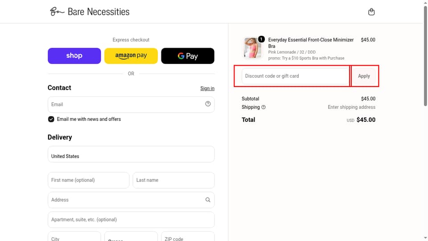Click the Apply discount button
Screen dimensions: 428x241
coord(364,76)
